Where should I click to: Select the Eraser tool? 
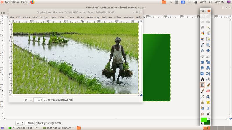click(208, 91)
